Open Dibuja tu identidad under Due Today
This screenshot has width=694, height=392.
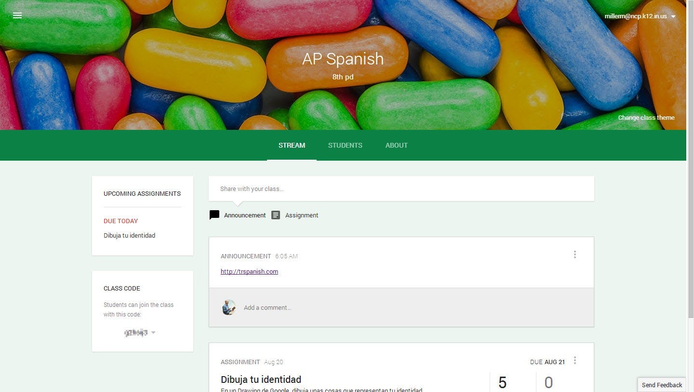(129, 236)
